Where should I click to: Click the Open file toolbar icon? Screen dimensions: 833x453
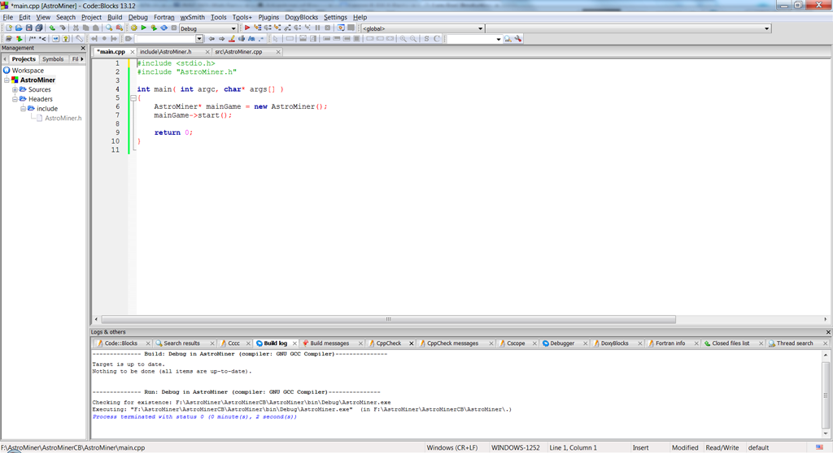19,28
